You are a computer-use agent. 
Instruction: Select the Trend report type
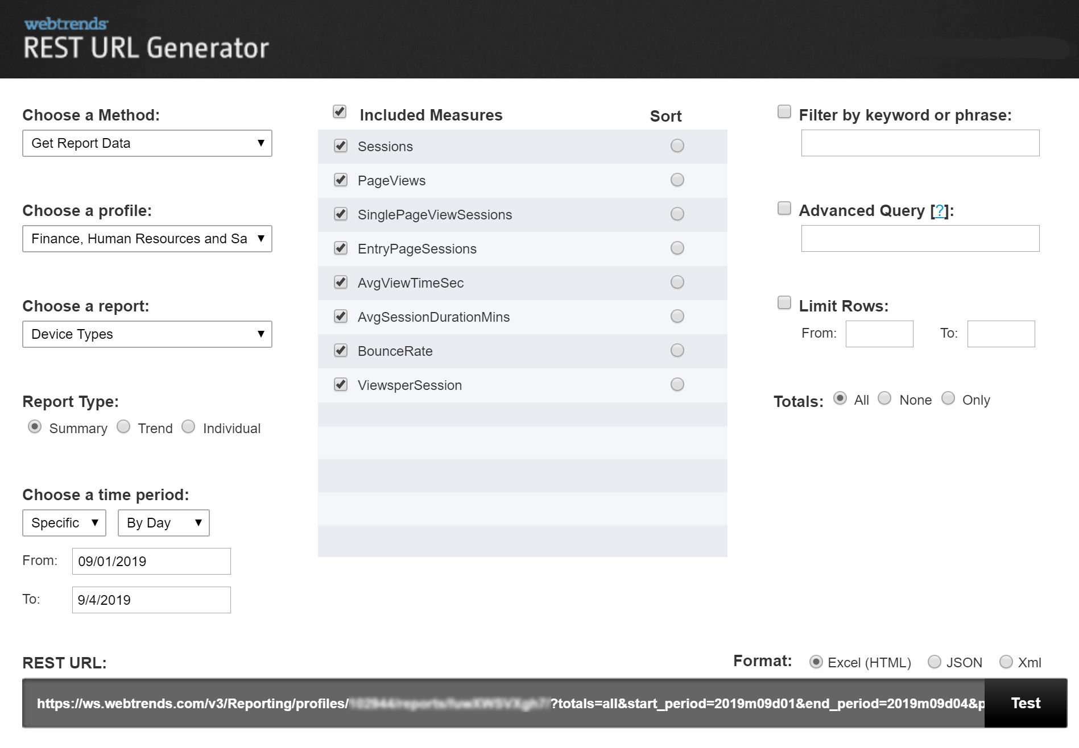click(123, 427)
